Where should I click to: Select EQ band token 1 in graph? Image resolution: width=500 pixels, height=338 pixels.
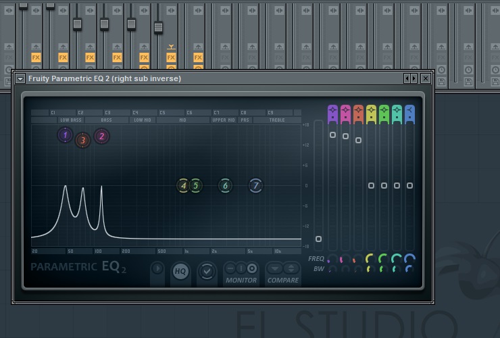click(x=66, y=135)
